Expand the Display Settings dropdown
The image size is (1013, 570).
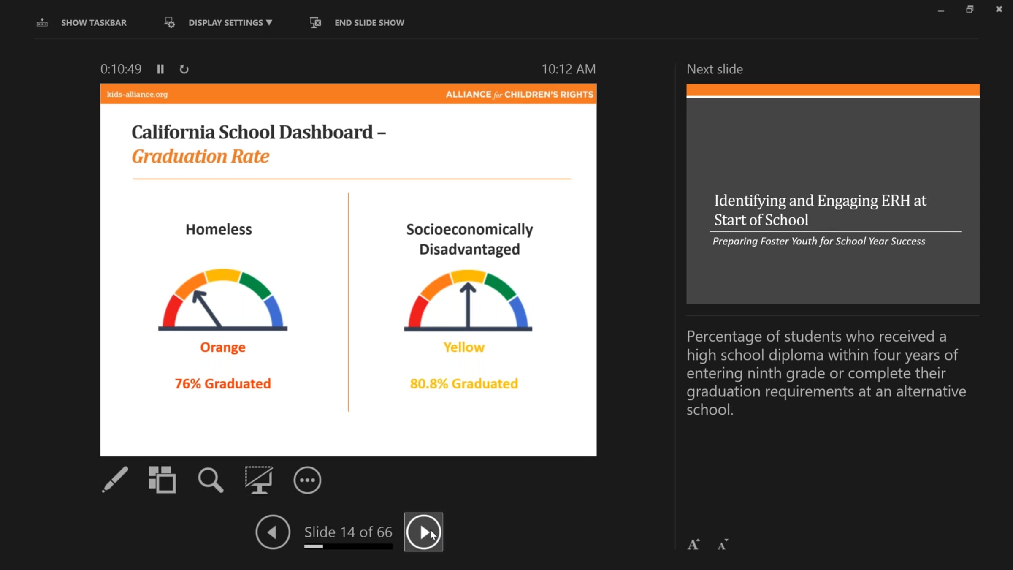pos(230,23)
